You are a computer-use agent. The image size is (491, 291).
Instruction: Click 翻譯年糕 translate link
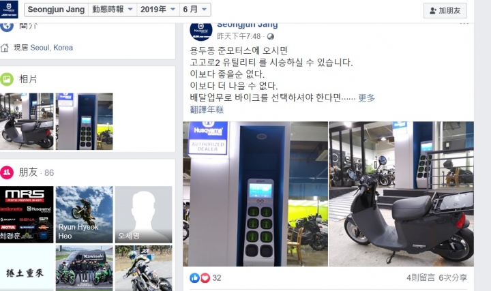(207, 110)
